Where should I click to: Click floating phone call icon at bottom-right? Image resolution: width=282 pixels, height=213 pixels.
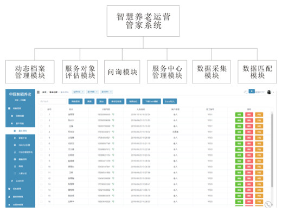pos(268,204)
